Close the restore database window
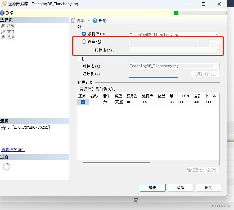The height and width of the screenshot is (210, 234). (219, 4)
